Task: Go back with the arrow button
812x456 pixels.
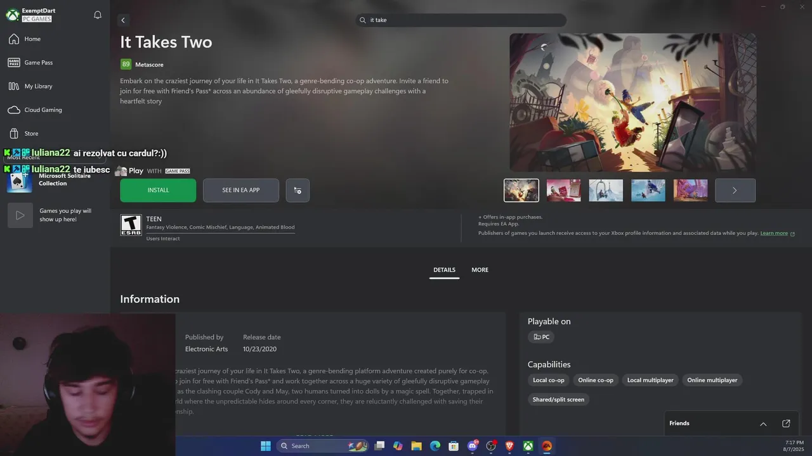Action: 123,20
